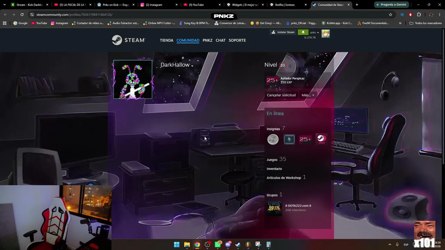Open the Steam 2025 badge
Image resolution: width=445 pixels, height=250 pixels.
tap(321, 139)
